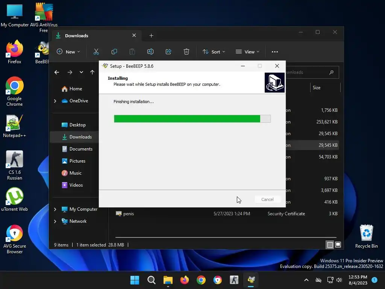This screenshot has width=385, height=289.
Task: Select Documents in the navigation pane
Action: (77, 149)
